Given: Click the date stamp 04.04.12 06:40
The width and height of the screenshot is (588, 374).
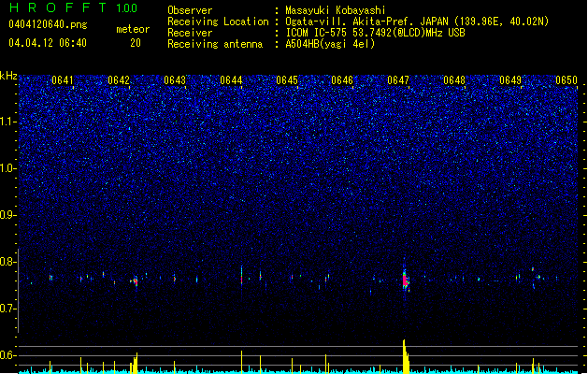Looking at the screenshot, I should click(x=48, y=43).
